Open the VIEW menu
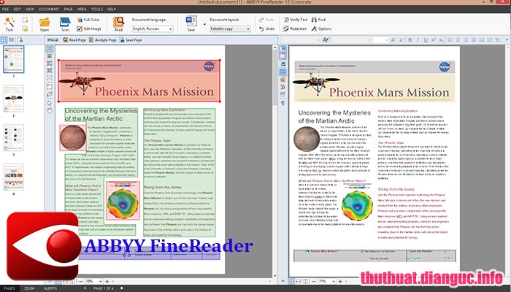 tap(30, 9)
